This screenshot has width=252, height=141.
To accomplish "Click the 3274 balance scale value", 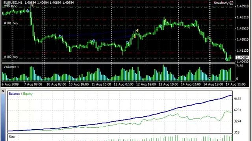I will click(x=238, y=121).
